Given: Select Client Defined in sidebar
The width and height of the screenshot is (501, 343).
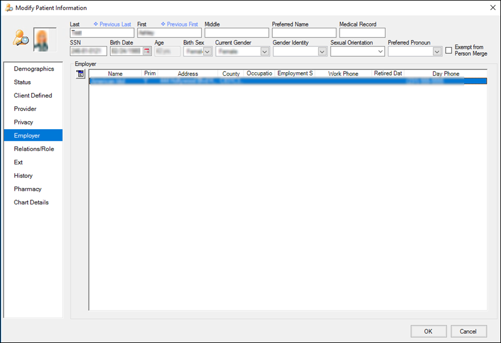Looking at the screenshot, I should point(33,95).
